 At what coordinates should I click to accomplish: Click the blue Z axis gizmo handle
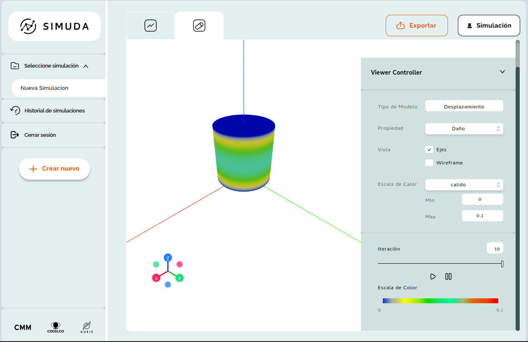(x=168, y=258)
